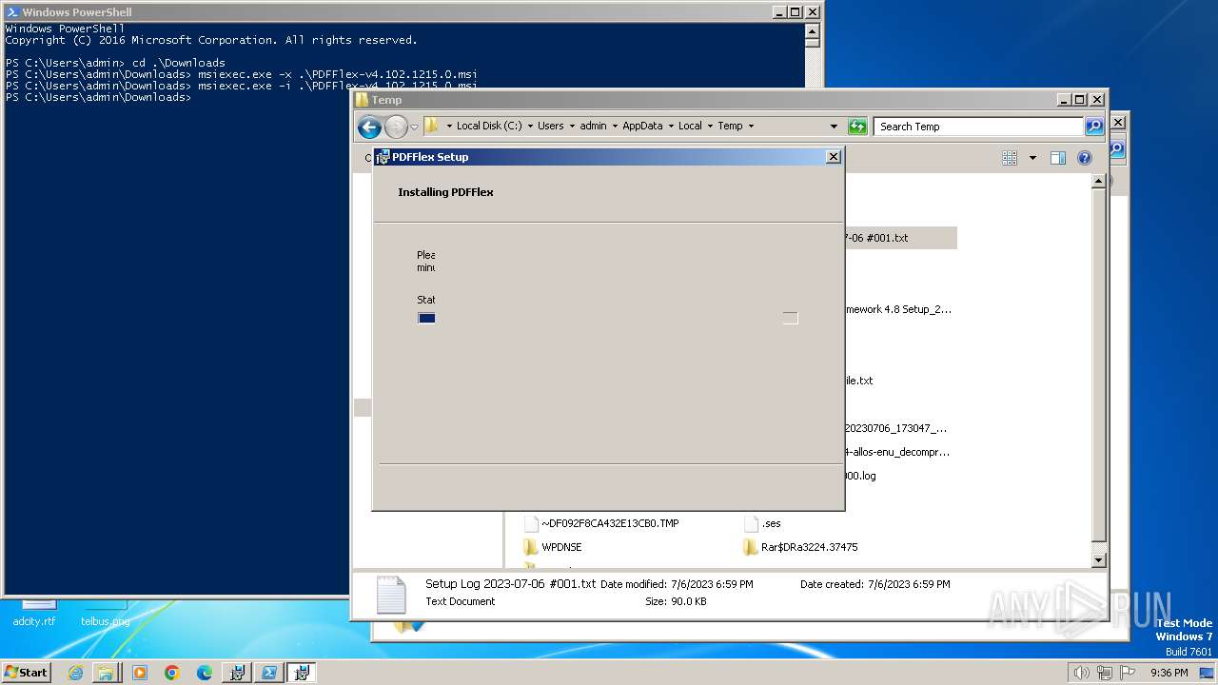Navigate to Users breadcrumb
Screen dimensions: 1218x685
pyautogui.click(x=550, y=126)
